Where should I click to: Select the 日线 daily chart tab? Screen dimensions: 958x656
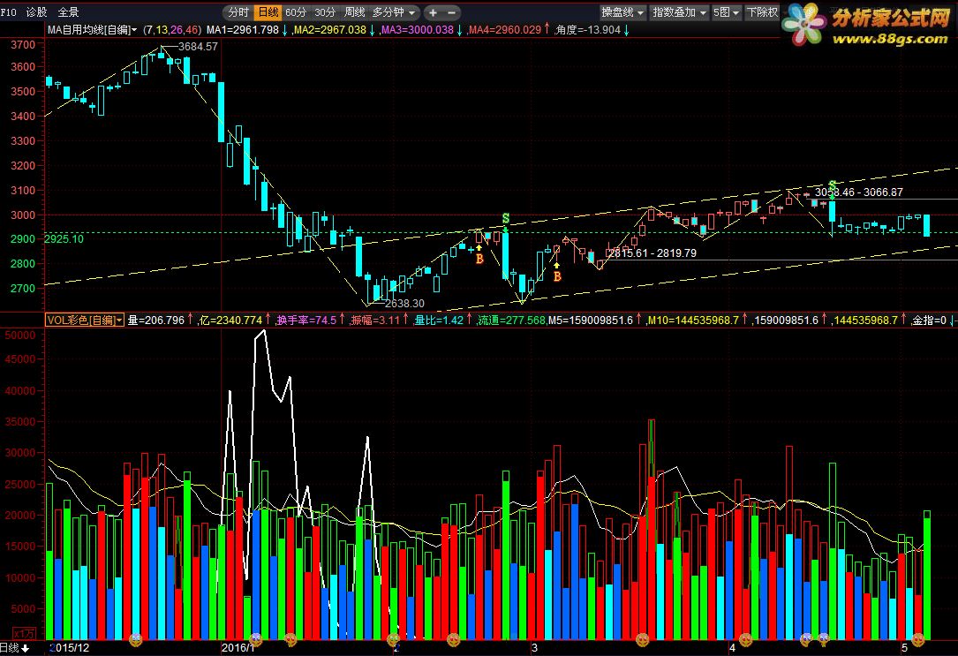268,12
